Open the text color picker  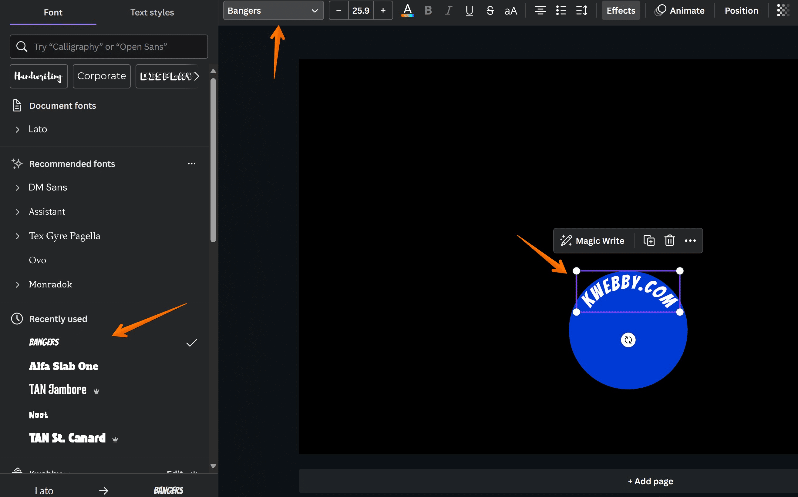point(407,11)
